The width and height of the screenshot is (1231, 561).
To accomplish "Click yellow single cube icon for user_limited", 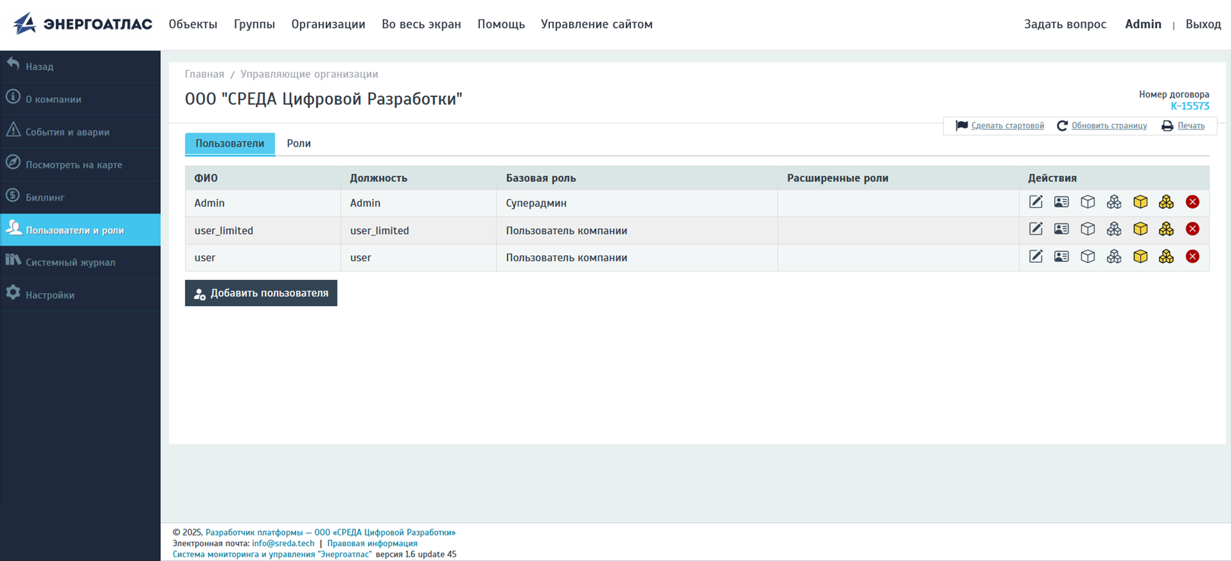I will [x=1140, y=229].
